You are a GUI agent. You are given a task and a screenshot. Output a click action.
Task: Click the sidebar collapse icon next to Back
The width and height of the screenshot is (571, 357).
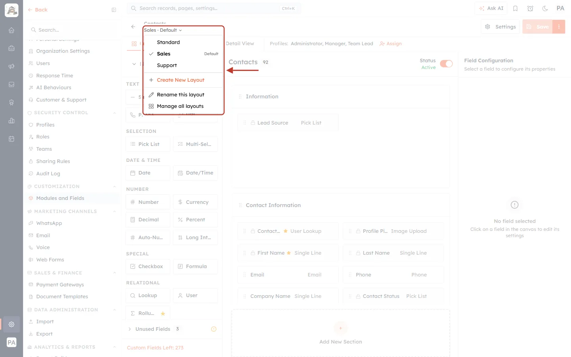[x=114, y=10]
